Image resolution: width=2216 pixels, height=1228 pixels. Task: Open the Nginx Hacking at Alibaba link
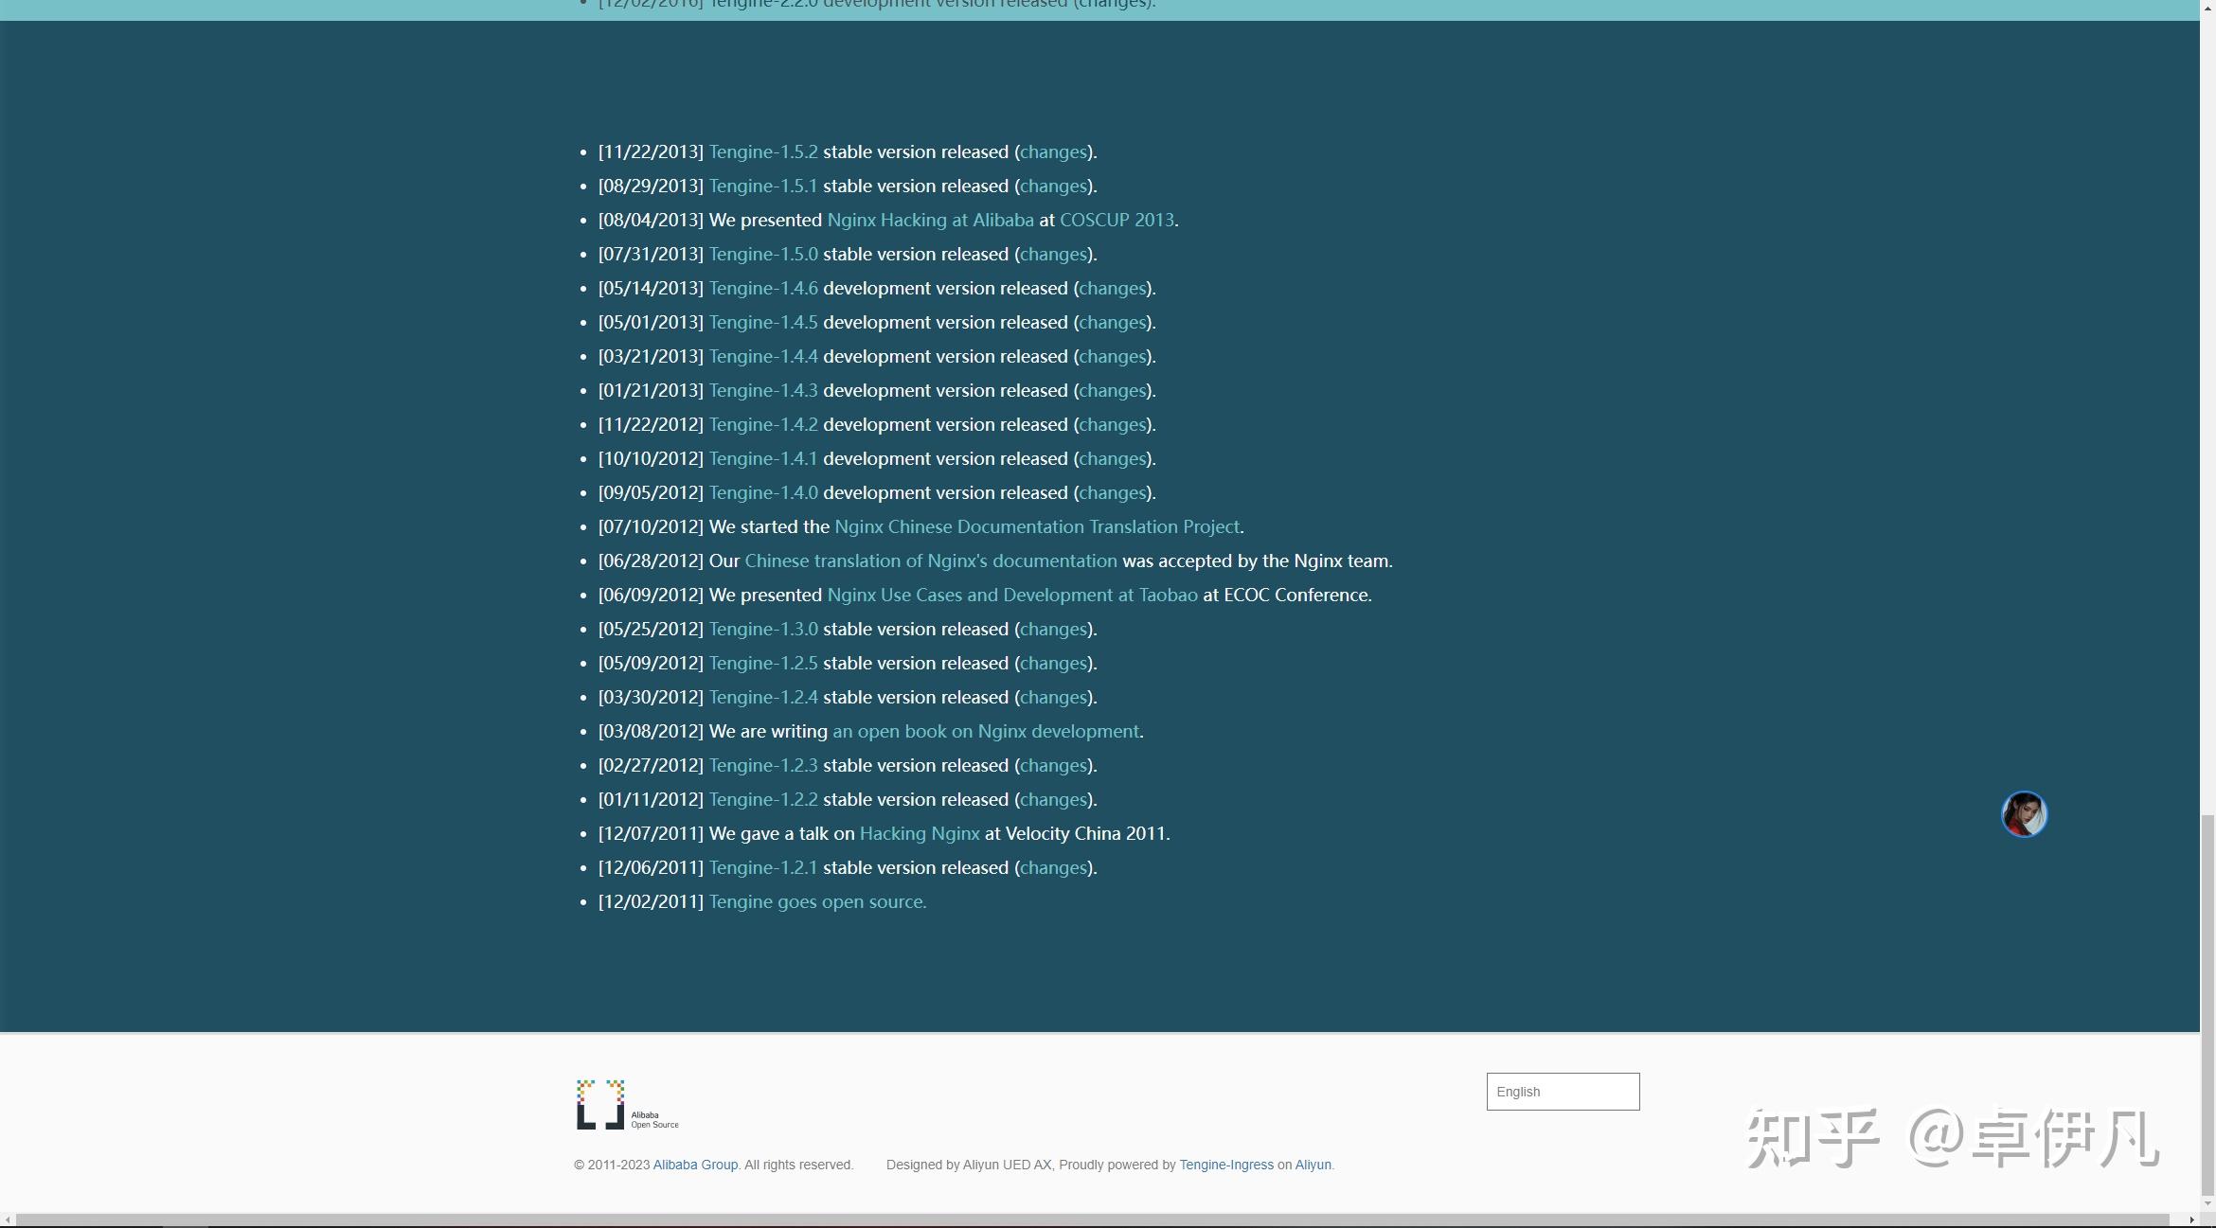tap(930, 221)
